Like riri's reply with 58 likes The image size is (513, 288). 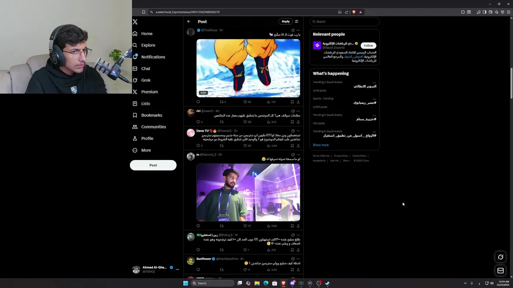[247, 122]
